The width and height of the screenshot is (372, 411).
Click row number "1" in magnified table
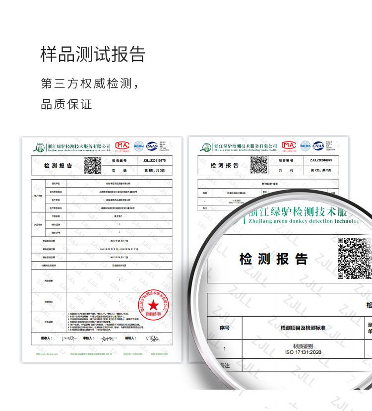[x=225, y=349]
